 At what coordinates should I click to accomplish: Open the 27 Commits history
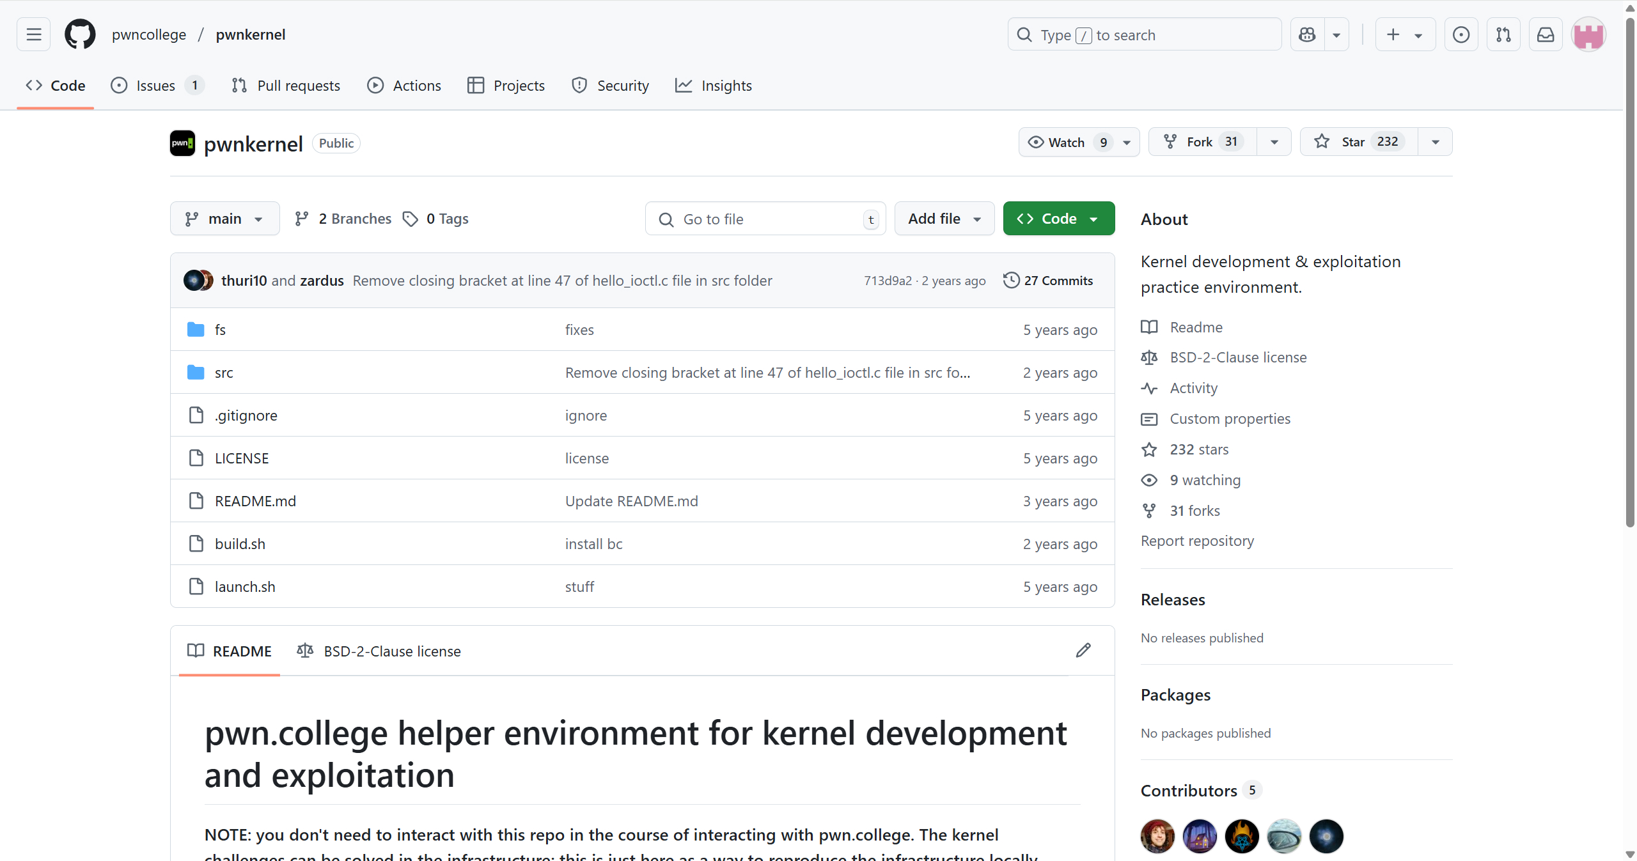click(1048, 281)
